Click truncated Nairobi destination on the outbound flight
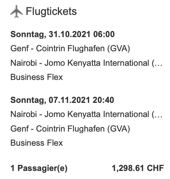Screen dimensions: 170x179 pyautogui.click(x=86, y=63)
